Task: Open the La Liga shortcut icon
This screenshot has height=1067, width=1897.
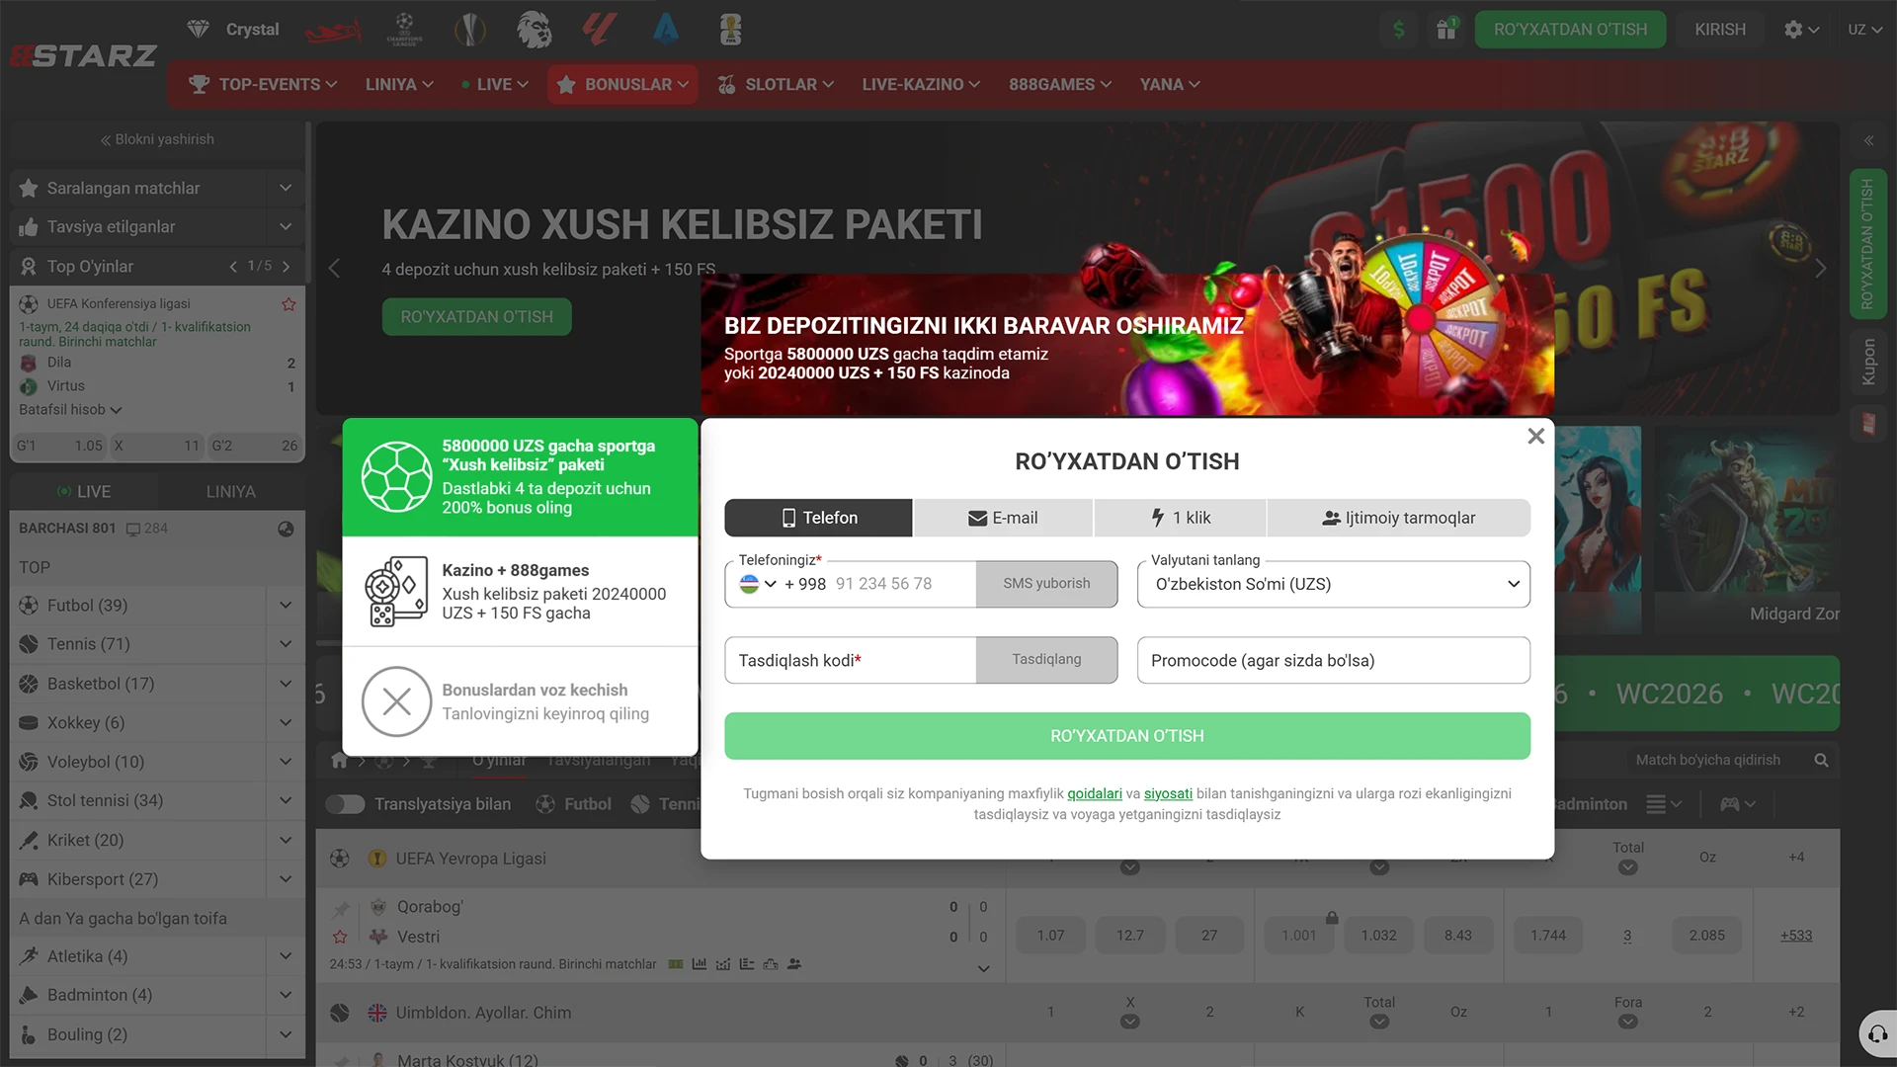Action: click(x=600, y=30)
